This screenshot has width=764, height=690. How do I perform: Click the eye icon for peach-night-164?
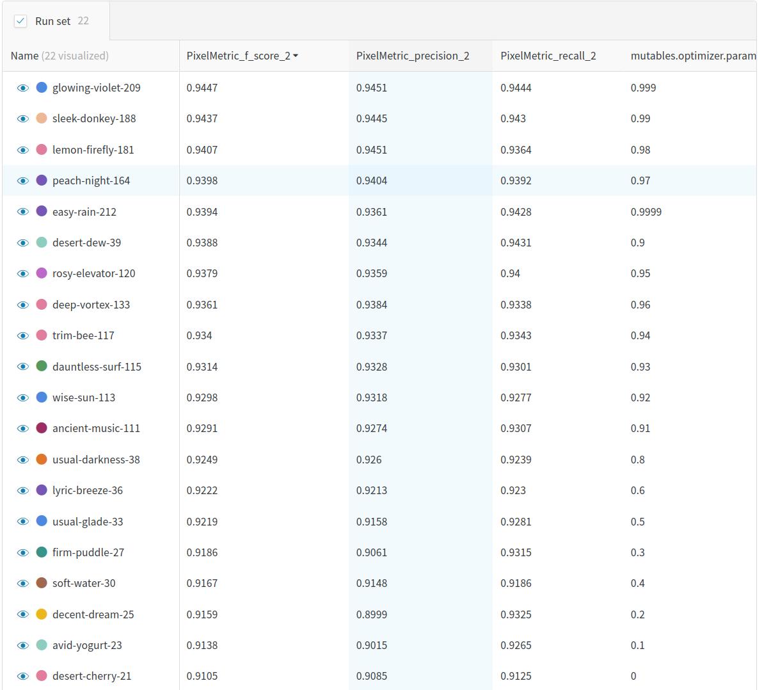[23, 181]
